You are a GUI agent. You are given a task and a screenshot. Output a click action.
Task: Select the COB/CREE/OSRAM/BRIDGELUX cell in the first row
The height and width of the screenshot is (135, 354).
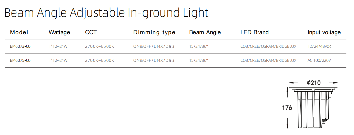click(268, 46)
